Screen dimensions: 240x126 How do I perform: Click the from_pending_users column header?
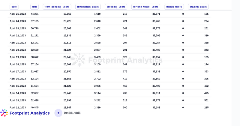pos(57,7)
